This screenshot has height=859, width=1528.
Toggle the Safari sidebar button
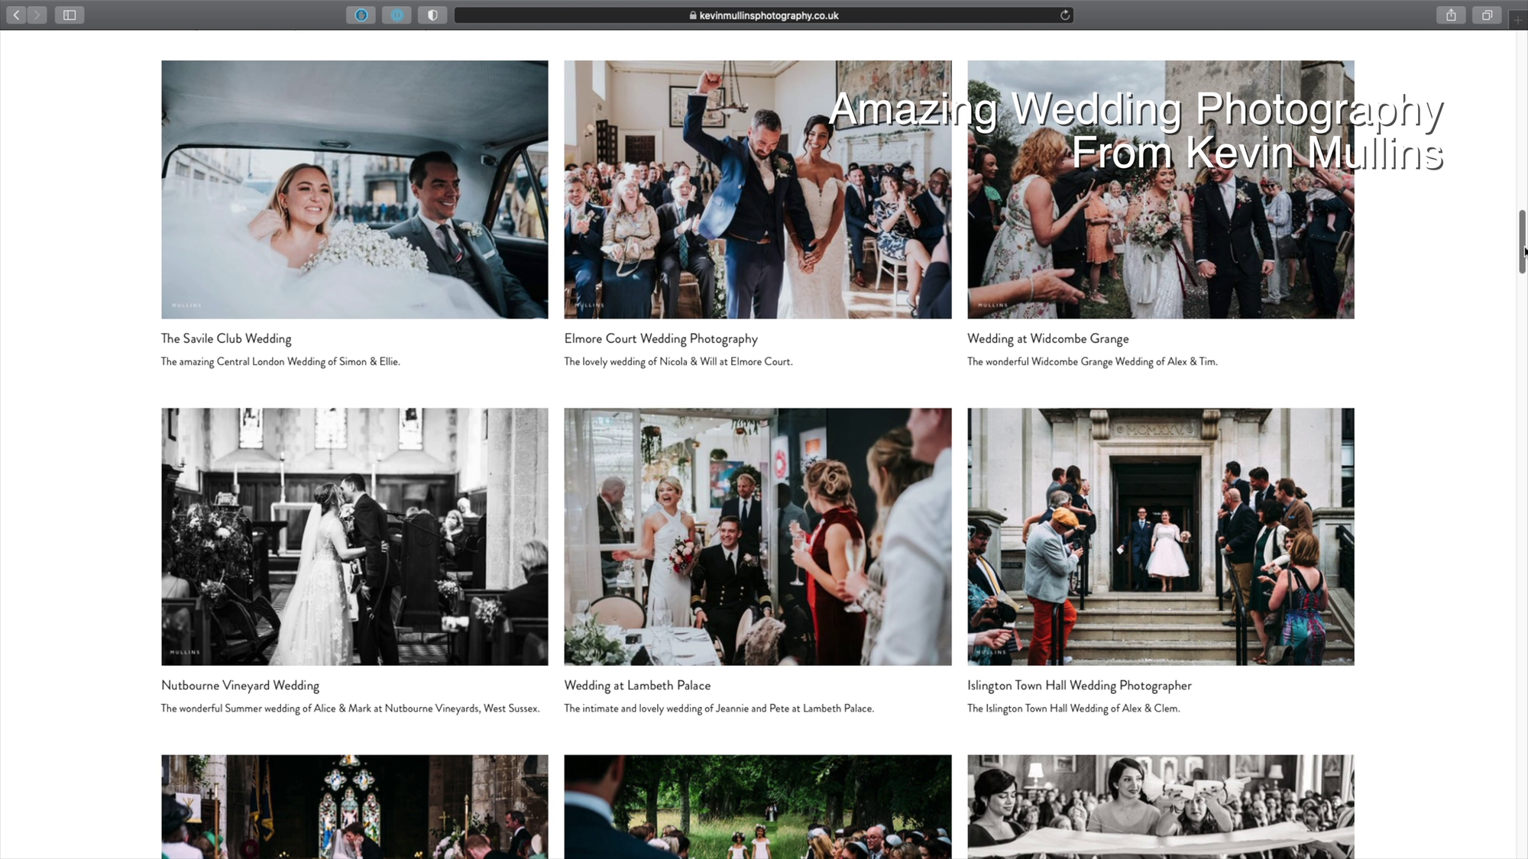pyautogui.click(x=70, y=15)
